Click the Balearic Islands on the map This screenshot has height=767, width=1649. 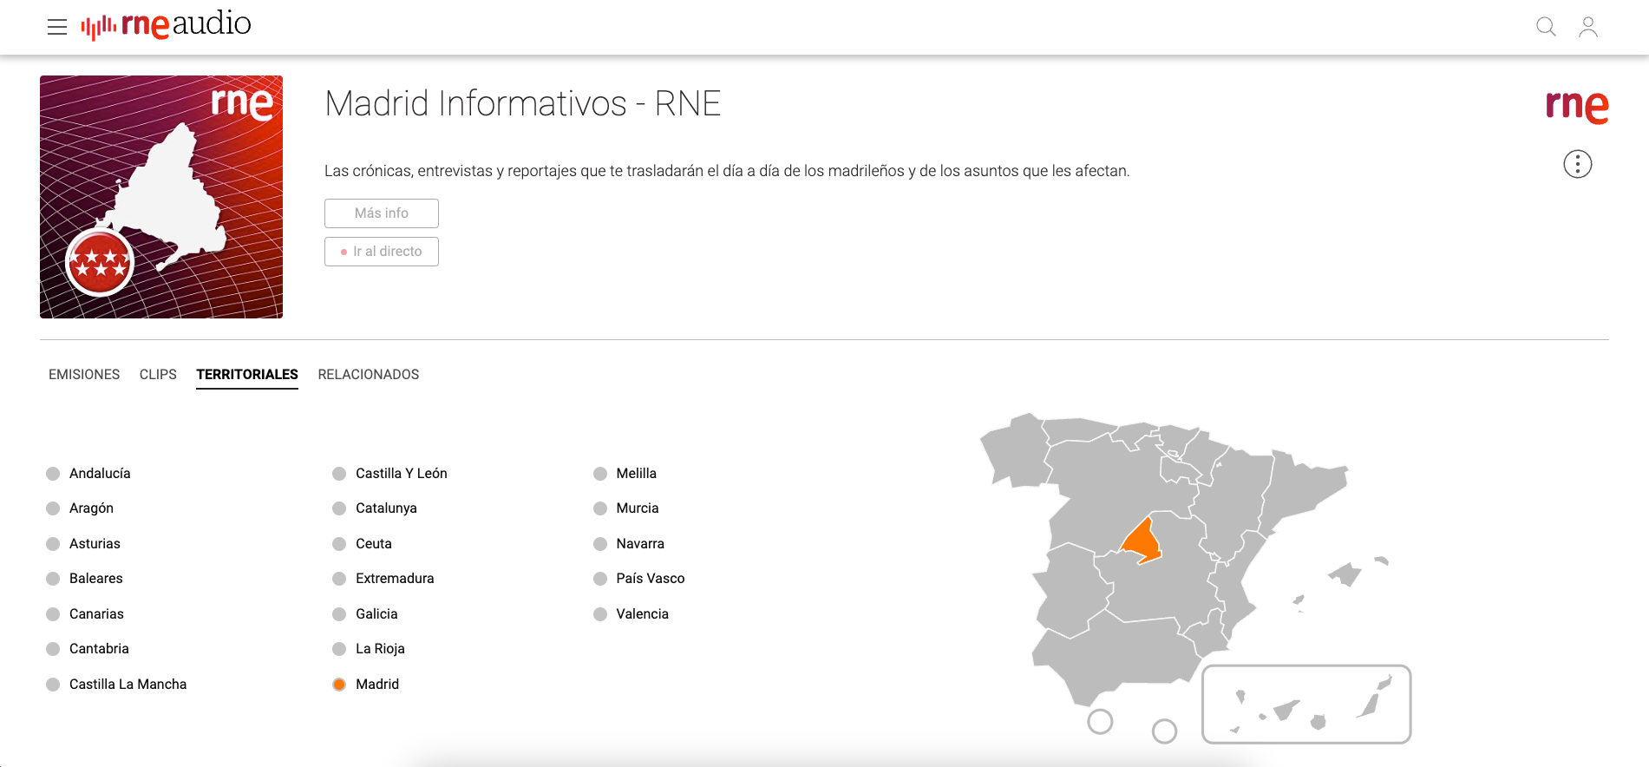tap(1346, 574)
